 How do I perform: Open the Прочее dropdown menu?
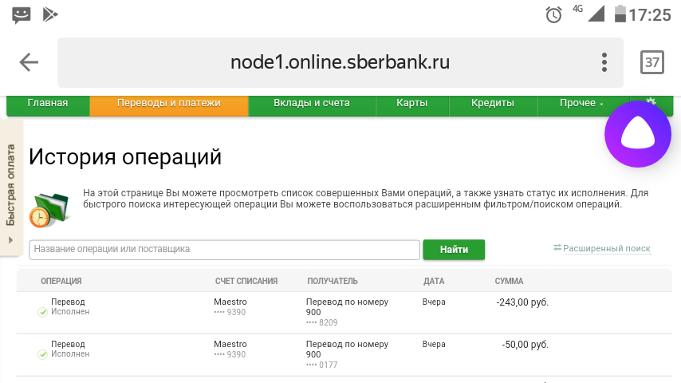point(581,103)
